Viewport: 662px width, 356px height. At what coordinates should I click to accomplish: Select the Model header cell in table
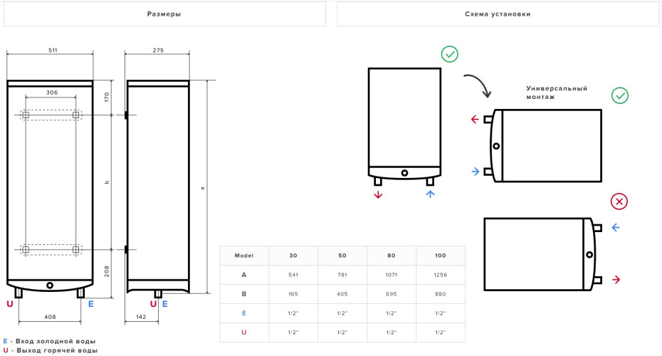coord(244,256)
